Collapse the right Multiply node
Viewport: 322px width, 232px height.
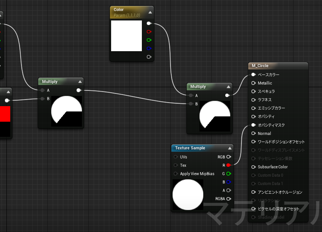(228, 87)
